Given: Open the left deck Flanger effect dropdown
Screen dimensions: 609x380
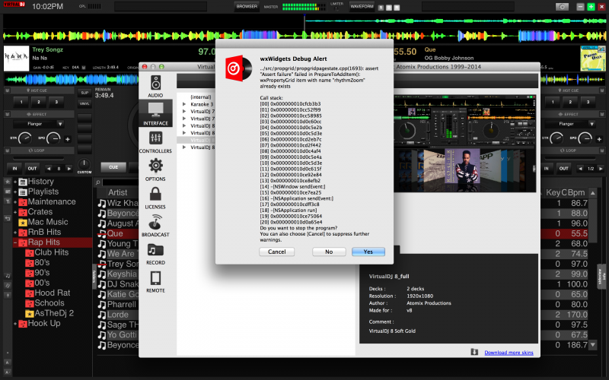Looking at the screenshot, I should [x=43, y=123].
